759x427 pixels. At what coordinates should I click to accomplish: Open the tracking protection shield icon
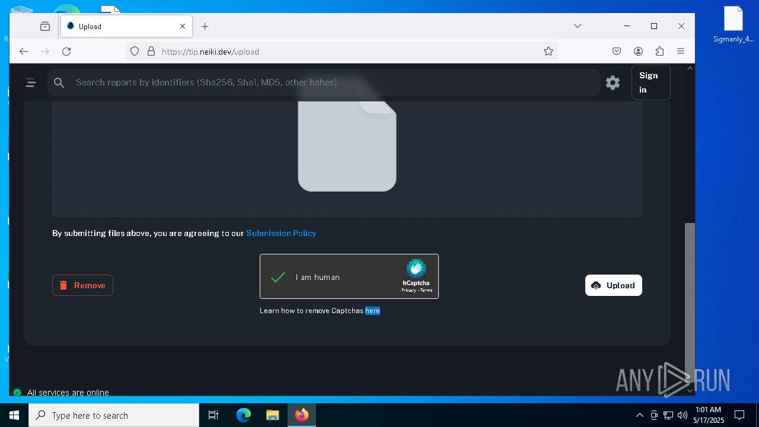point(135,52)
